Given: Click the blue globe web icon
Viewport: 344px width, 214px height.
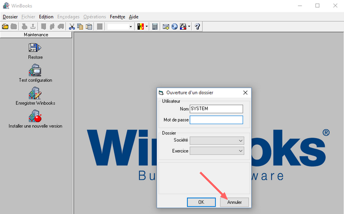Looking at the screenshot, I should click(x=174, y=27).
